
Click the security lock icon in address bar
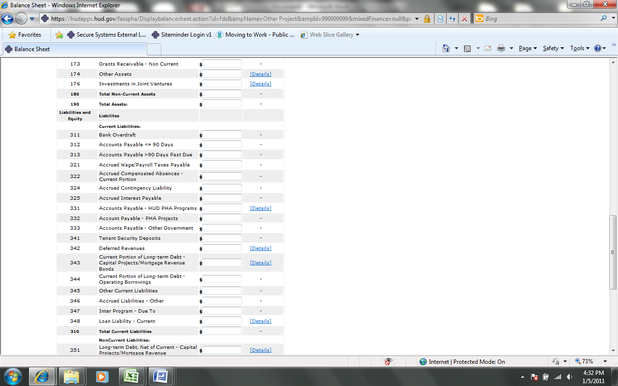pyautogui.click(x=427, y=19)
